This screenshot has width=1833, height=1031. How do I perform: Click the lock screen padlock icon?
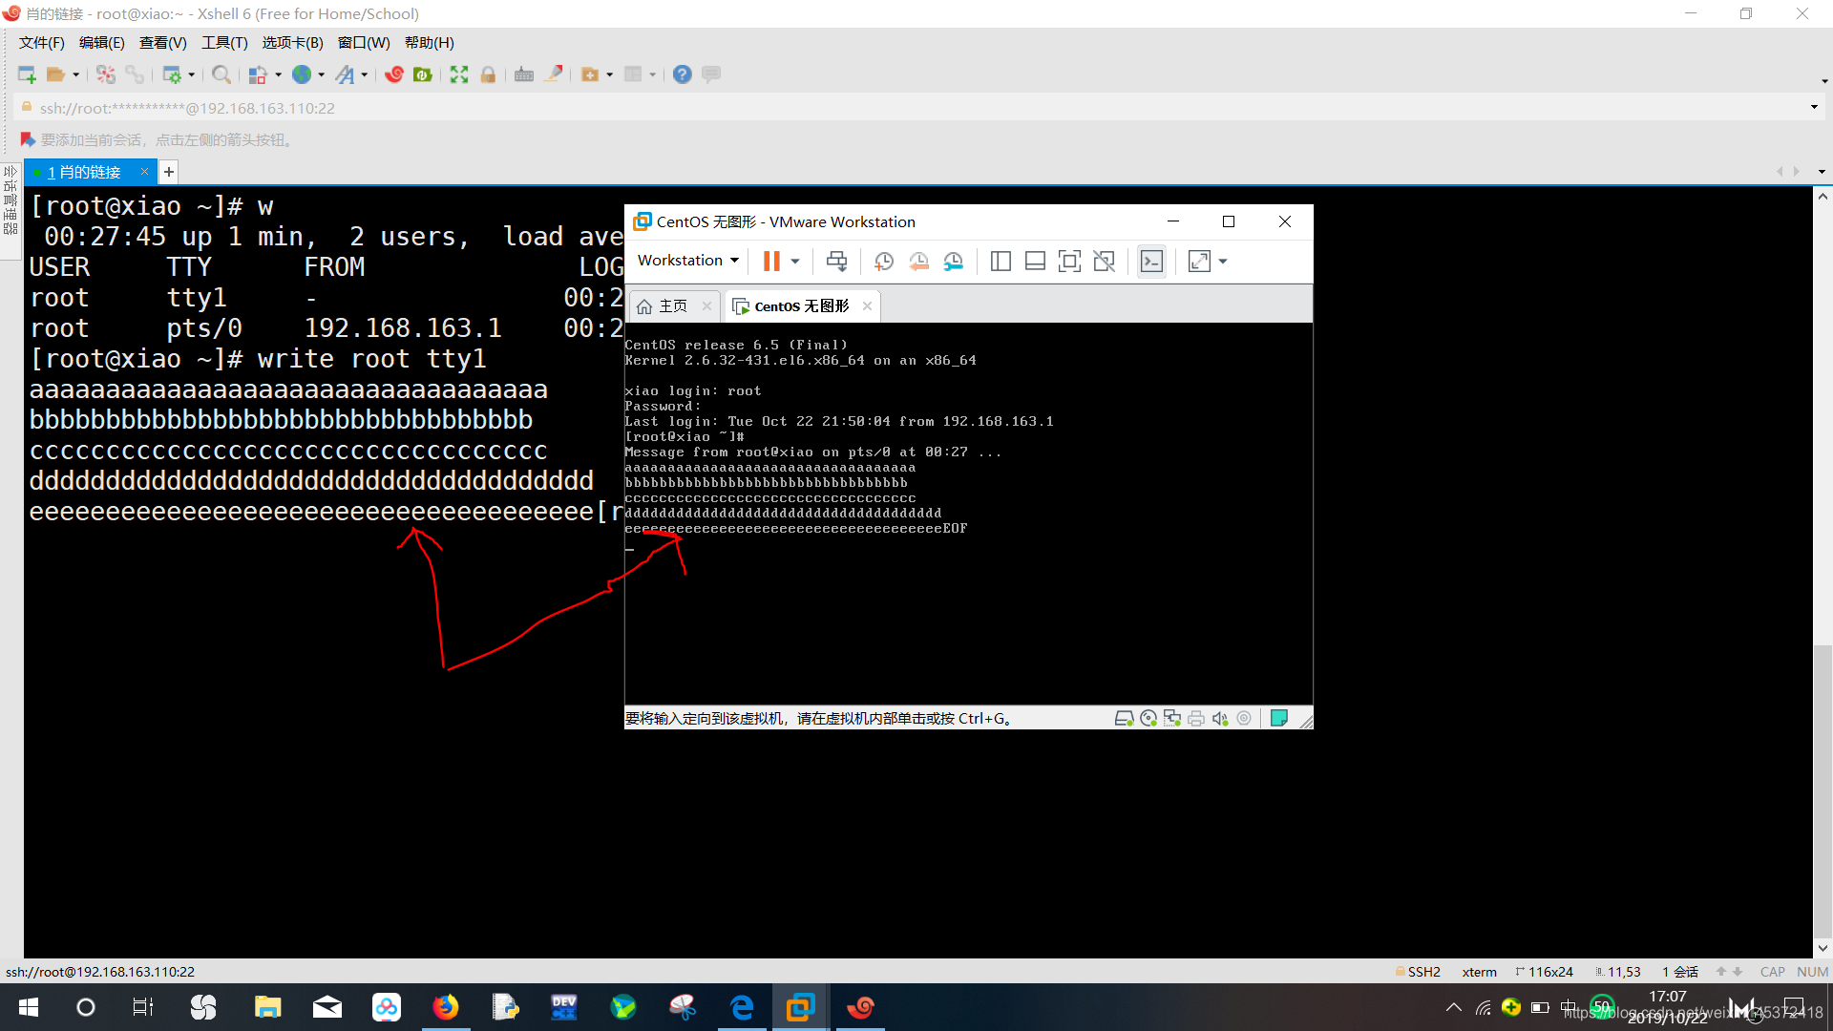coord(488,74)
